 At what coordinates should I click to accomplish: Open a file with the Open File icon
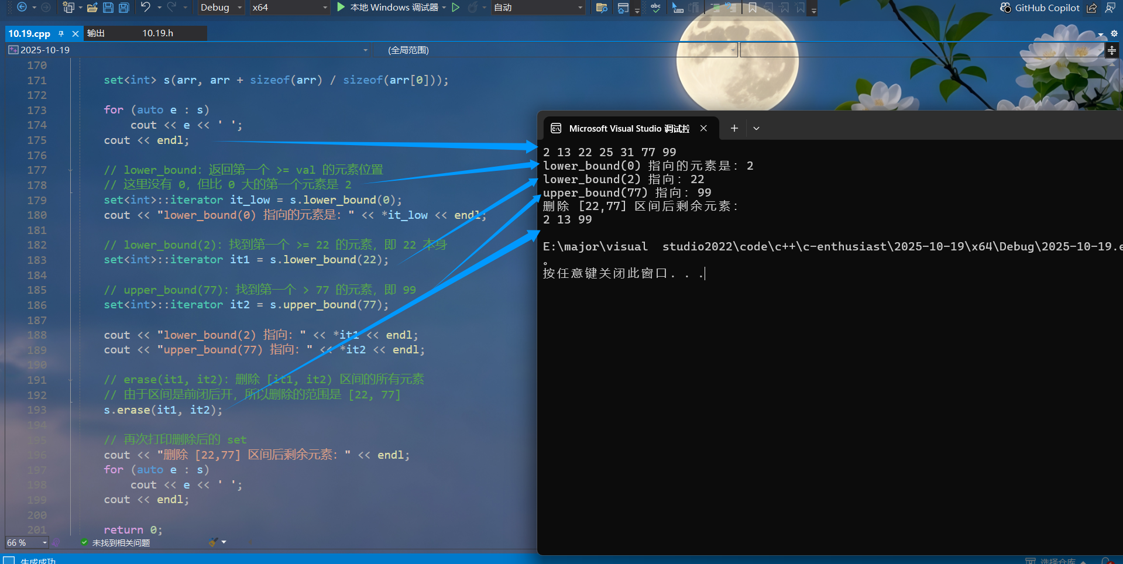click(92, 7)
